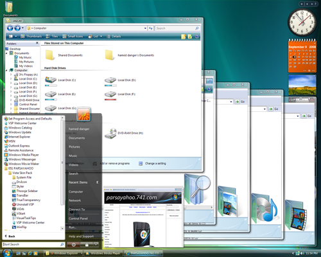Select the DVD-RAM Drive (H:) icon
Viewport: 321px width, 257px height.
point(110,133)
